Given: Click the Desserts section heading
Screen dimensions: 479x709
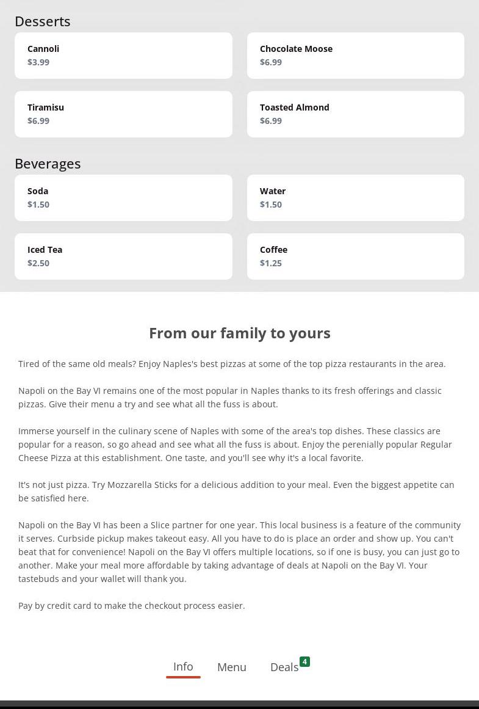Looking at the screenshot, I should coord(43,21).
